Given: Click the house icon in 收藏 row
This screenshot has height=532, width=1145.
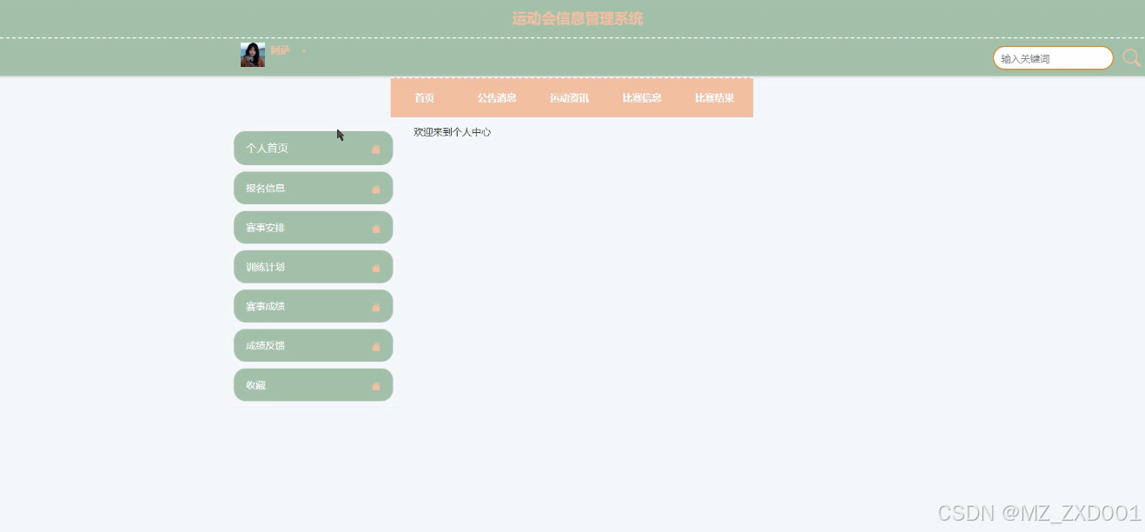Looking at the screenshot, I should click(376, 386).
